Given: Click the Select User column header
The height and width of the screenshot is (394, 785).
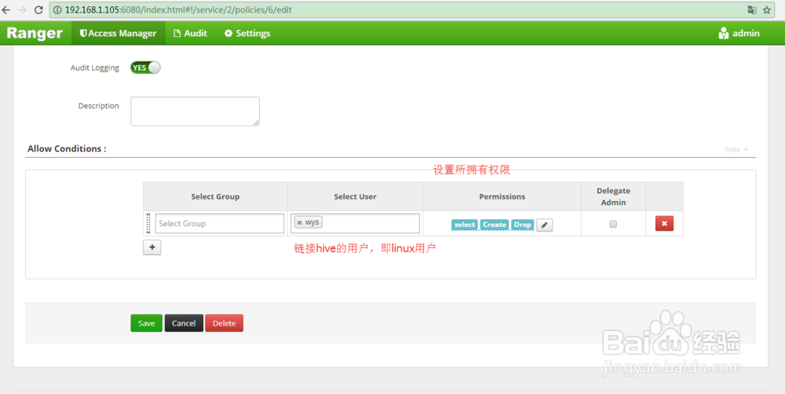Looking at the screenshot, I should click(356, 197).
